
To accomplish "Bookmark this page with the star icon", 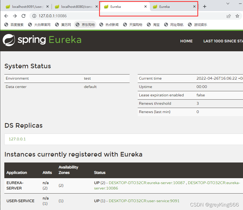I will [237, 16].
